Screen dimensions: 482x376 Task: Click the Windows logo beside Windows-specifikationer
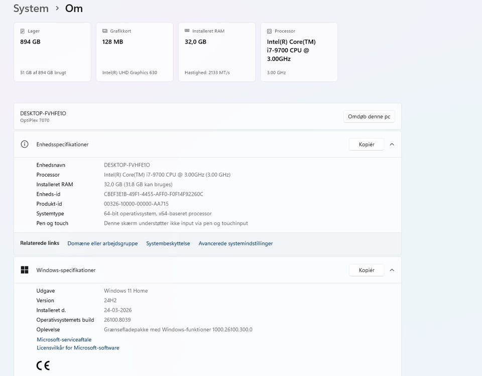pyautogui.click(x=25, y=270)
